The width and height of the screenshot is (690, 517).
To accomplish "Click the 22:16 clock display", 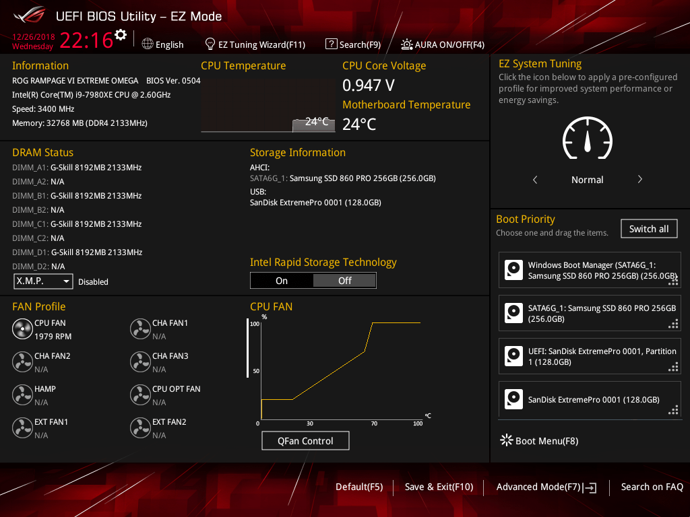I will (x=86, y=40).
